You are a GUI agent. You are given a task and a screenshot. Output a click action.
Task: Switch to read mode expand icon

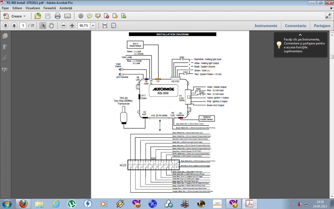328,16
